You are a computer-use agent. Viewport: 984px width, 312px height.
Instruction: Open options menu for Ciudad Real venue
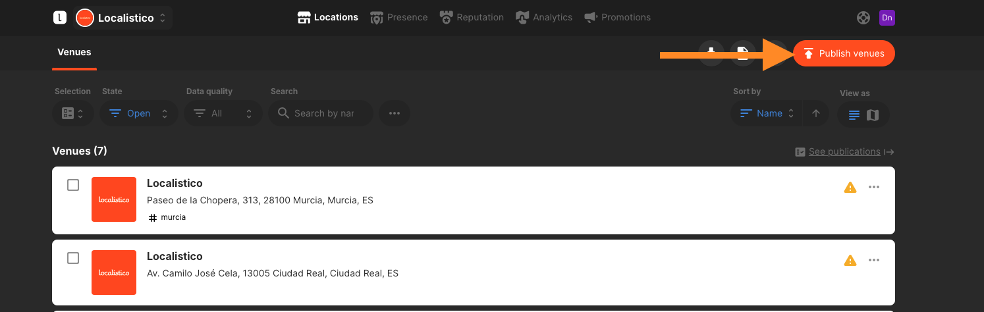(x=874, y=260)
